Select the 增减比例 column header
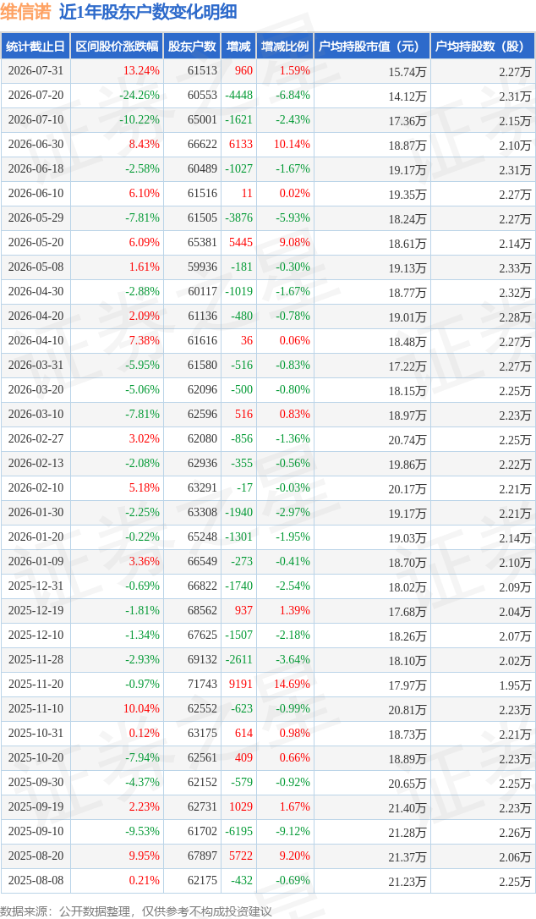The height and width of the screenshot is (919, 536). 285,47
